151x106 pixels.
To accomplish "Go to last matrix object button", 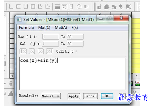I will click(x=49, y=51).
